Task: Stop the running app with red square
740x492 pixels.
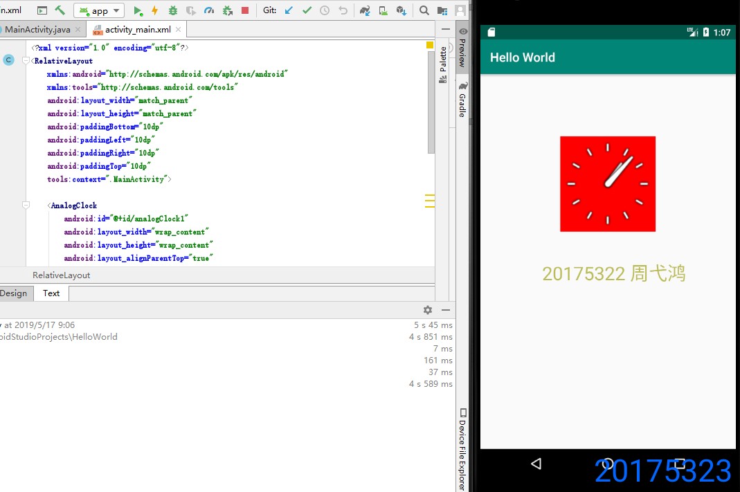Action: click(245, 10)
